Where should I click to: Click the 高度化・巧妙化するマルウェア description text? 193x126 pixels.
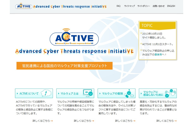158,108
